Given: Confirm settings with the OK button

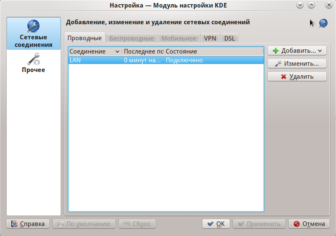Looking at the screenshot, I should click(x=216, y=224).
